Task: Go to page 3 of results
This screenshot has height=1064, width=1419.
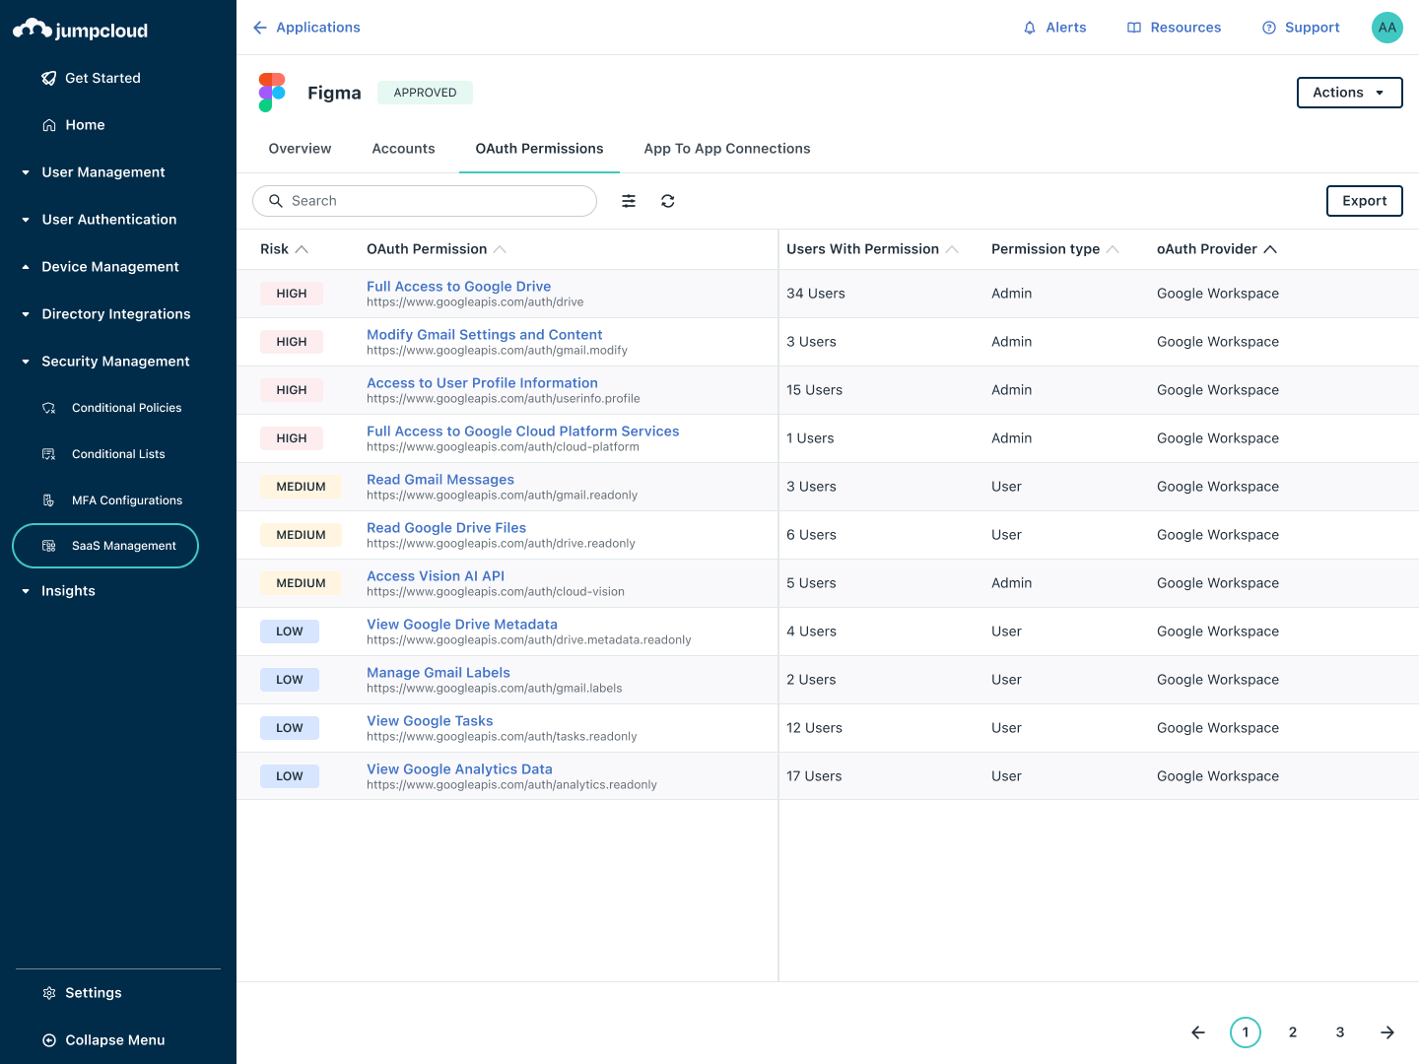Action: (1339, 1031)
